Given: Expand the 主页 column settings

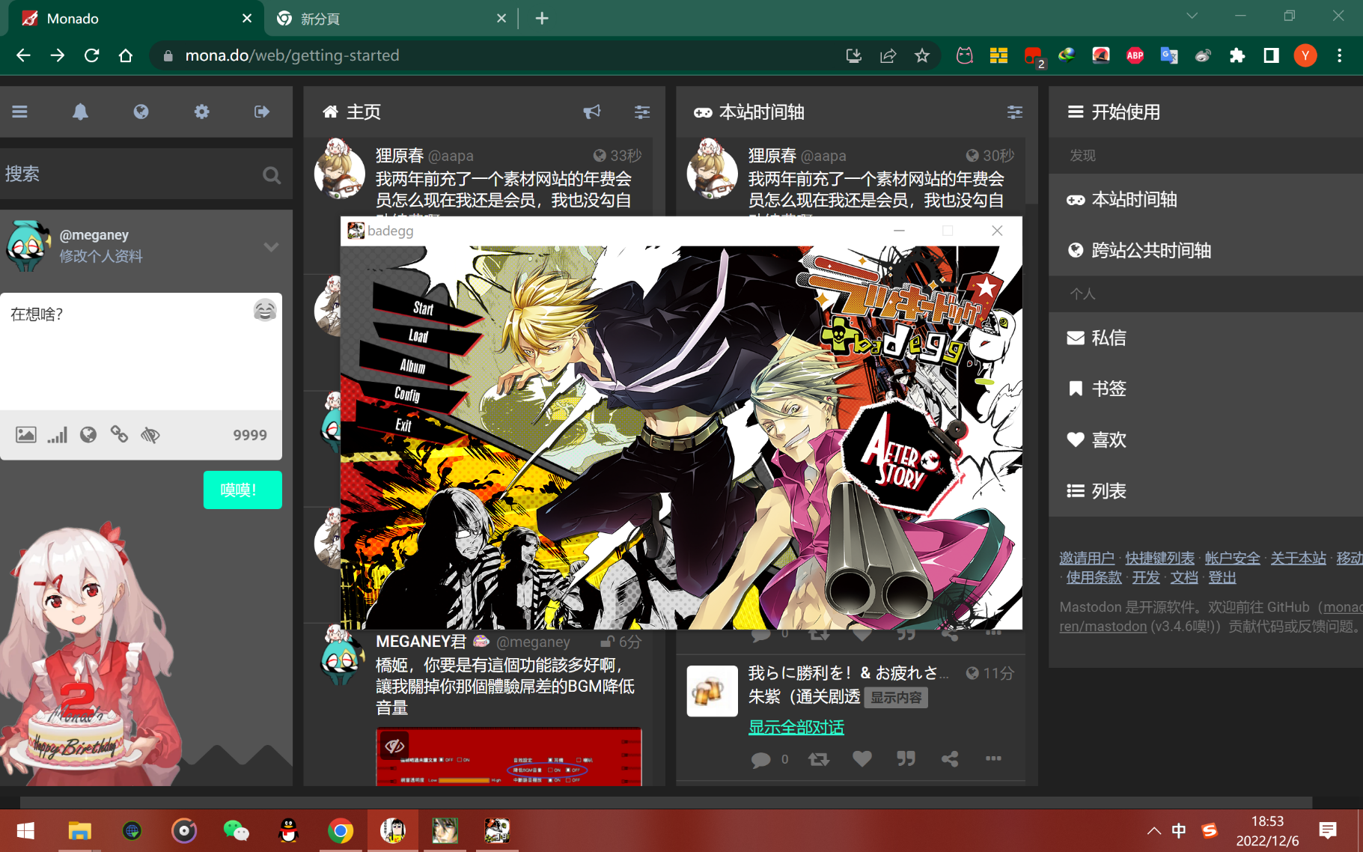Looking at the screenshot, I should pyautogui.click(x=641, y=112).
